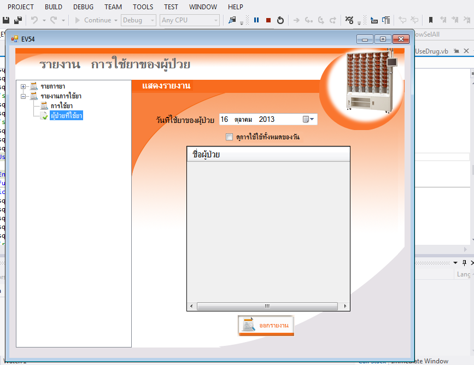Open the Any CPU platform dropdown
Viewport: 474px width, 365px height.
pyautogui.click(x=190, y=20)
